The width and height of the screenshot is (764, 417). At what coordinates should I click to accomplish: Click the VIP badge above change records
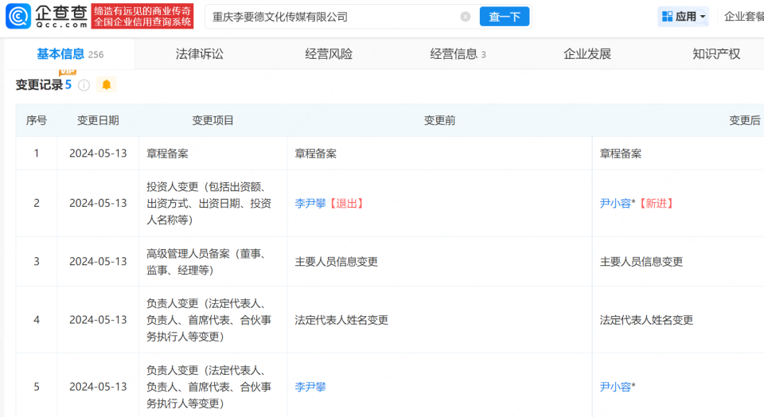click(x=67, y=72)
